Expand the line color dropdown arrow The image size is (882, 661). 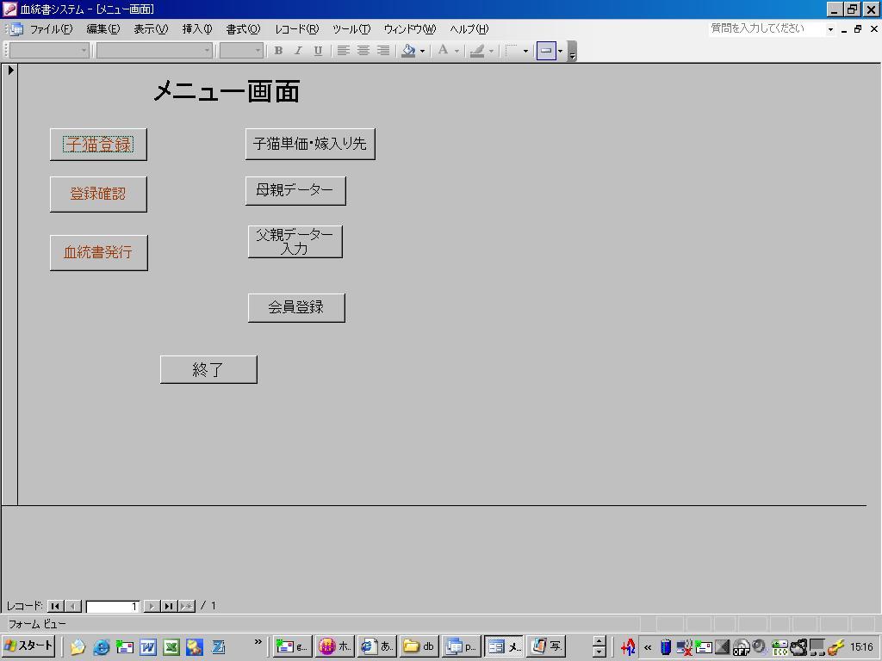[491, 51]
